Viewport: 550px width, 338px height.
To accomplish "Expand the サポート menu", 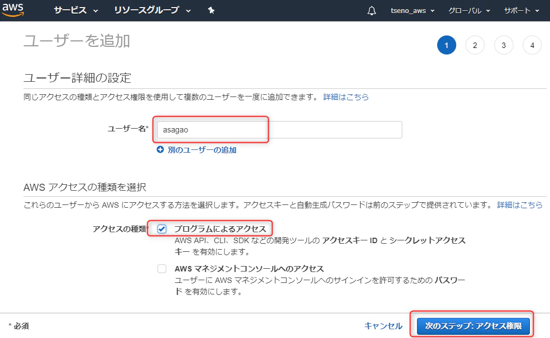I will coord(522,11).
